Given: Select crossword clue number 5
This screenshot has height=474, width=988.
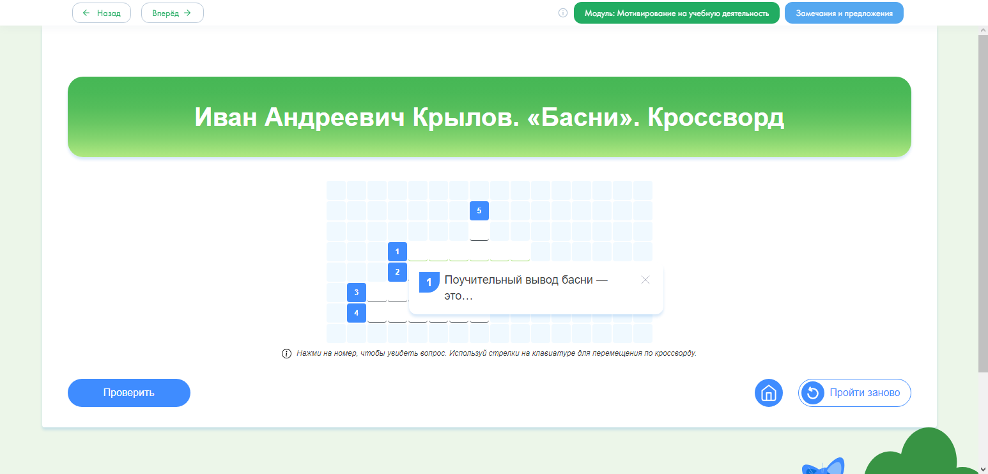Looking at the screenshot, I should pyautogui.click(x=479, y=211).
